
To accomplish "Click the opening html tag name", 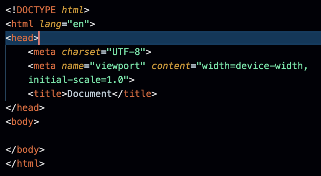I will [x=22, y=24].
